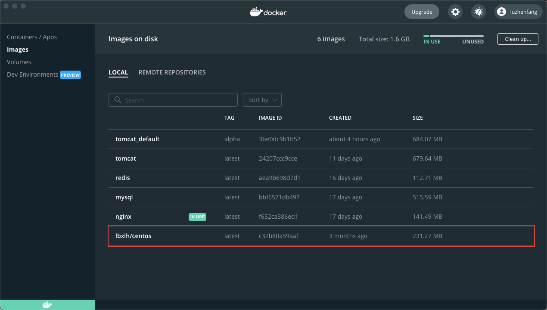Click size 679.64 MB
The width and height of the screenshot is (547, 310).
coord(427,158)
